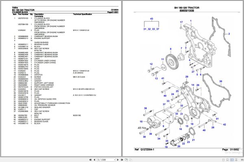The image size is (244, 162).
Task: Select the 'PISTON COOLING JET' row
Action: click(54, 87)
